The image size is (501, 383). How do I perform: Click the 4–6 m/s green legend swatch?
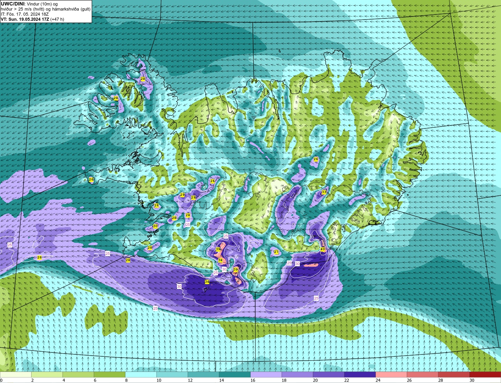pos(78,375)
